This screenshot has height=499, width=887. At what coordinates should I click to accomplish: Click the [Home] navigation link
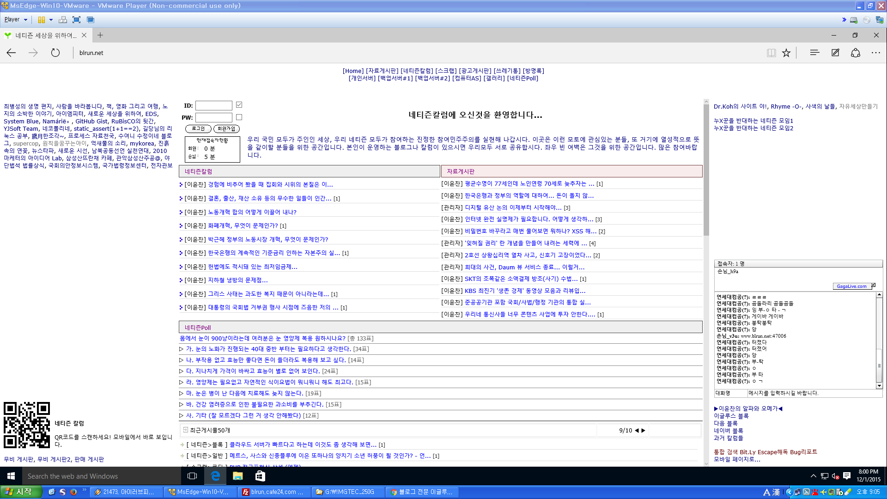pyautogui.click(x=353, y=71)
